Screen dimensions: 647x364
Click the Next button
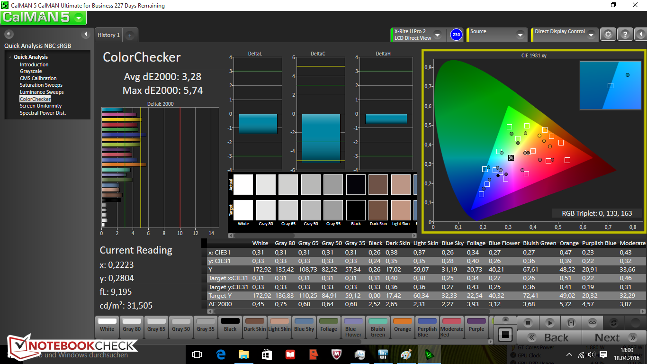607,337
